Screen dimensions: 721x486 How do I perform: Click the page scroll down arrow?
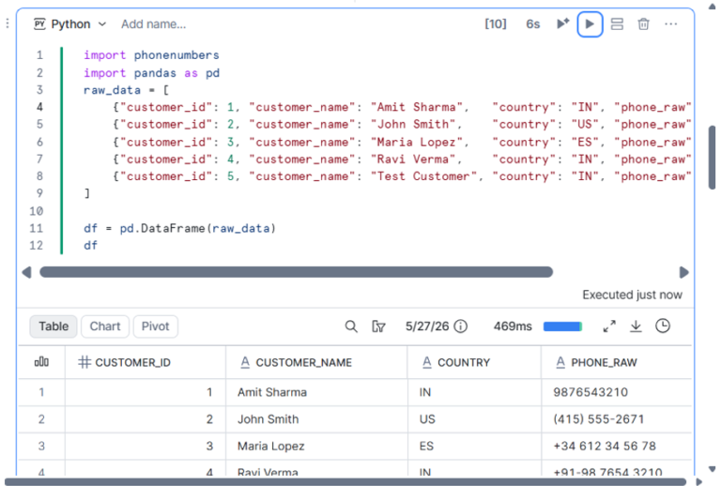713,469
